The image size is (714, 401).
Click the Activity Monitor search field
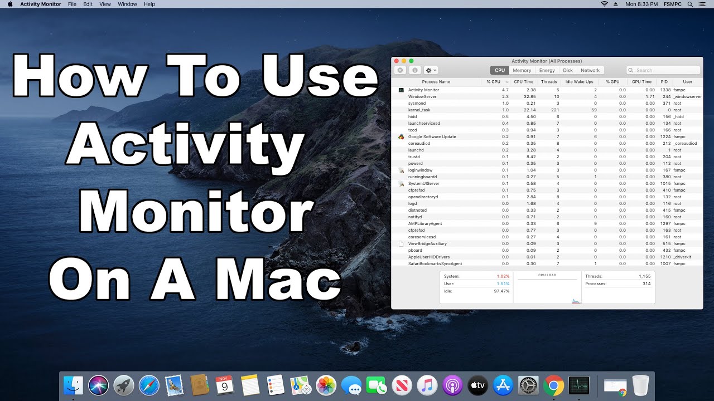[663, 70]
